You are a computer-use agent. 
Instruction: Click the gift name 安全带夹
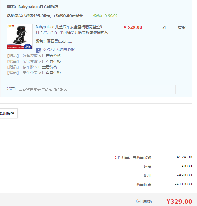pyautogui.click(x=30, y=72)
